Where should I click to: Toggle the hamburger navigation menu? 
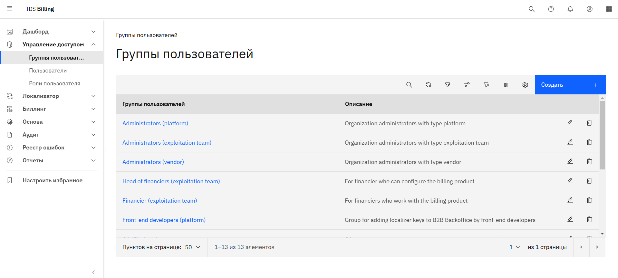coord(10,9)
